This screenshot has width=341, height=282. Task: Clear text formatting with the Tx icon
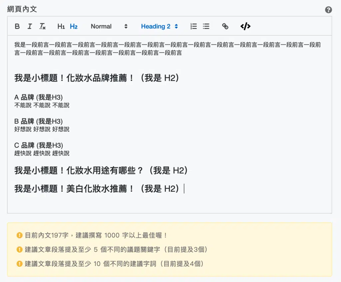tap(42, 27)
